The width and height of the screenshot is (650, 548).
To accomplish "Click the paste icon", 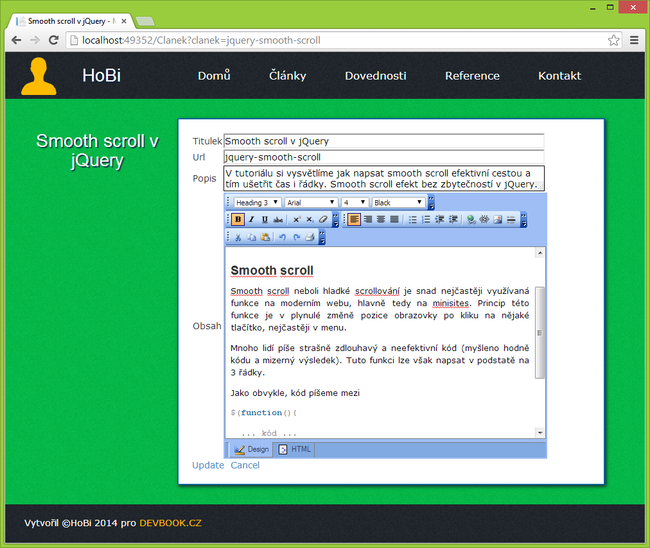I will 265,237.
